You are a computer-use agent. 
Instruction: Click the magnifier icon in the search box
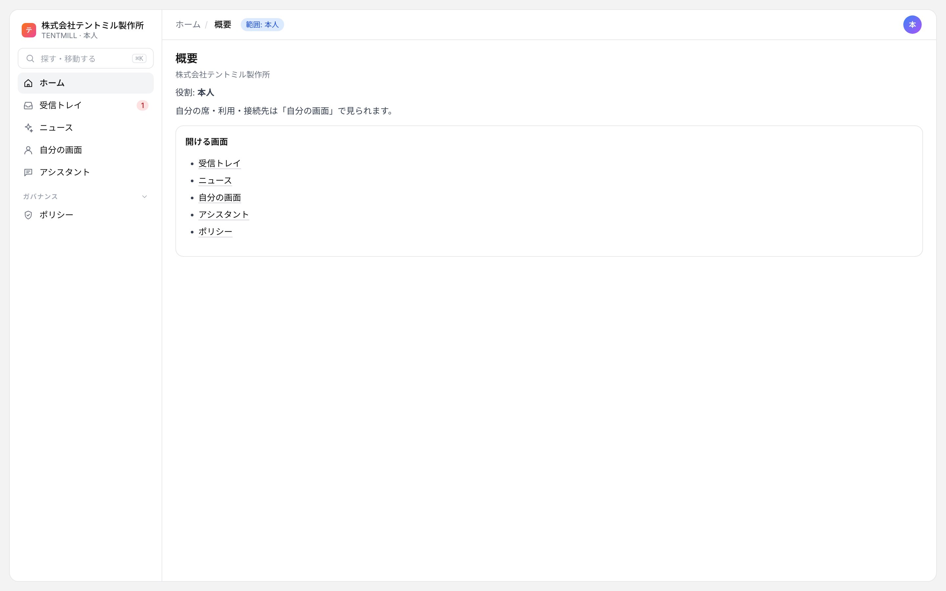tap(30, 59)
